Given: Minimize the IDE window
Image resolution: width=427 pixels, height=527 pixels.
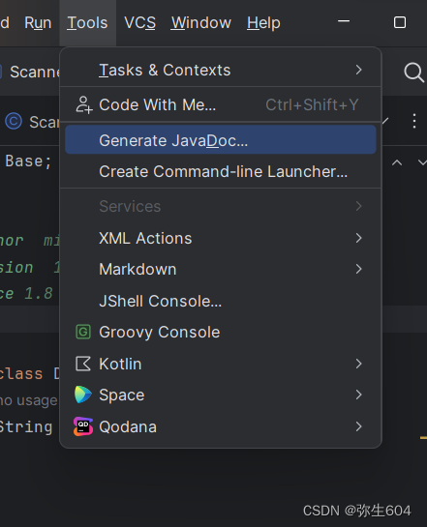Looking at the screenshot, I should pyautogui.click(x=344, y=21).
